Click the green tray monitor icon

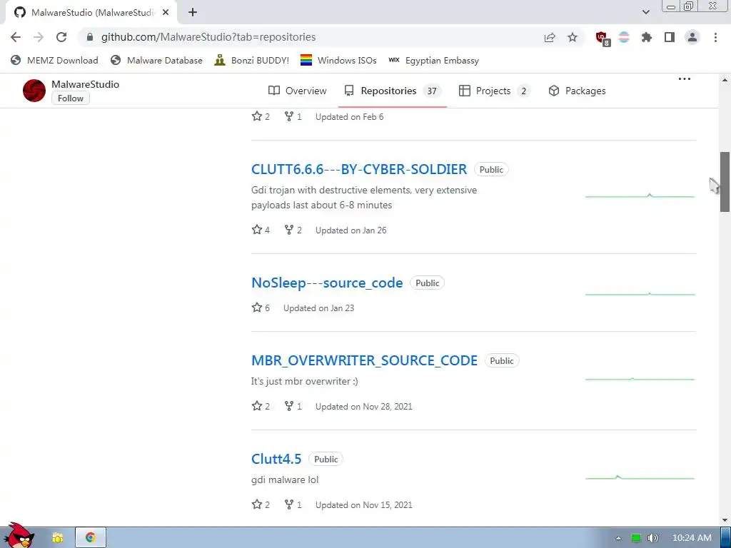(x=636, y=538)
